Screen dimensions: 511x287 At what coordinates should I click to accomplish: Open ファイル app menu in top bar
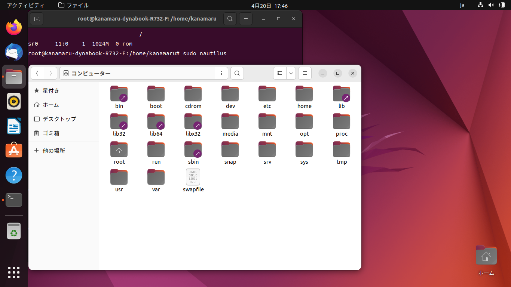[74, 5]
